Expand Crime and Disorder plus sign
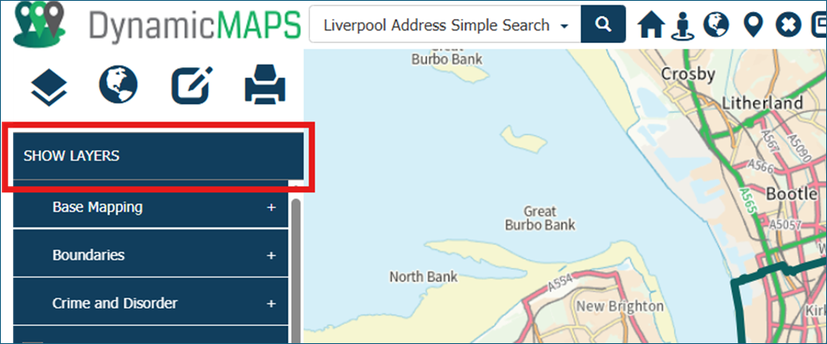This screenshot has height=344, width=827. (271, 304)
